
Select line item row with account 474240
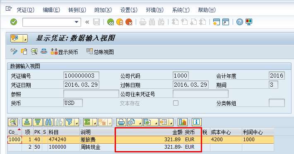click(141, 140)
